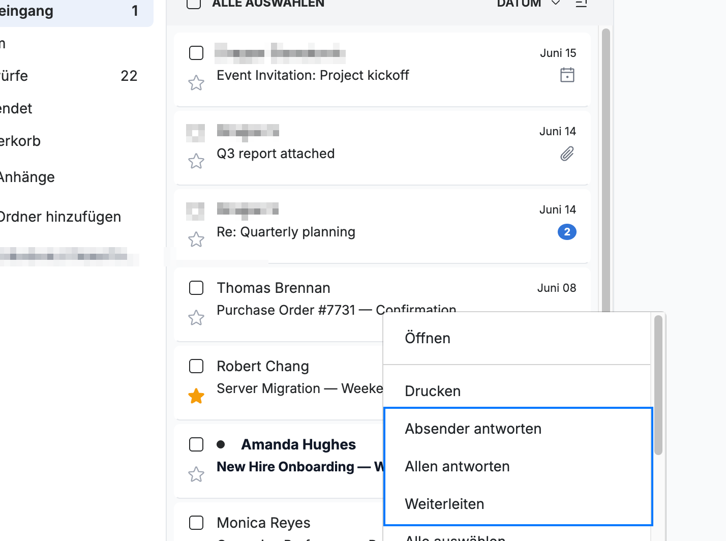726x541 pixels.
Task: Tick the Monica Reyes email checkbox
Action: [196, 523]
